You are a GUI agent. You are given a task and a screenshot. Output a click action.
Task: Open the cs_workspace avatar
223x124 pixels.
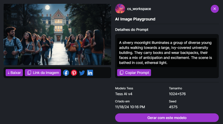120,9
